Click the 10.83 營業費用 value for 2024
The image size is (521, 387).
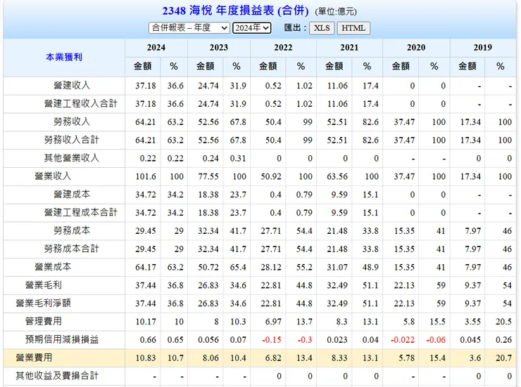(146, 358)
